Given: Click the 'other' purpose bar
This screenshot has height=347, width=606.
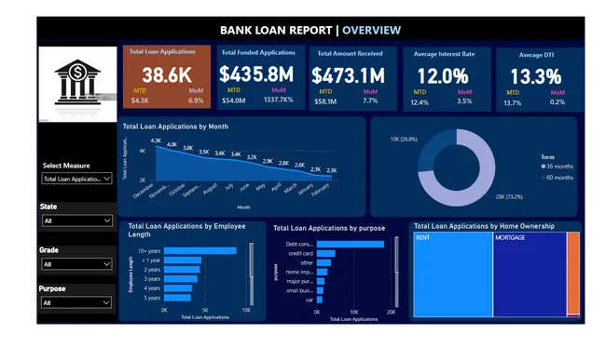Looking at the screenshot, I should point(324,262).
